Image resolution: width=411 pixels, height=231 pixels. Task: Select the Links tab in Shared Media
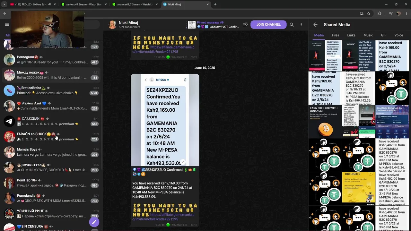351,35
